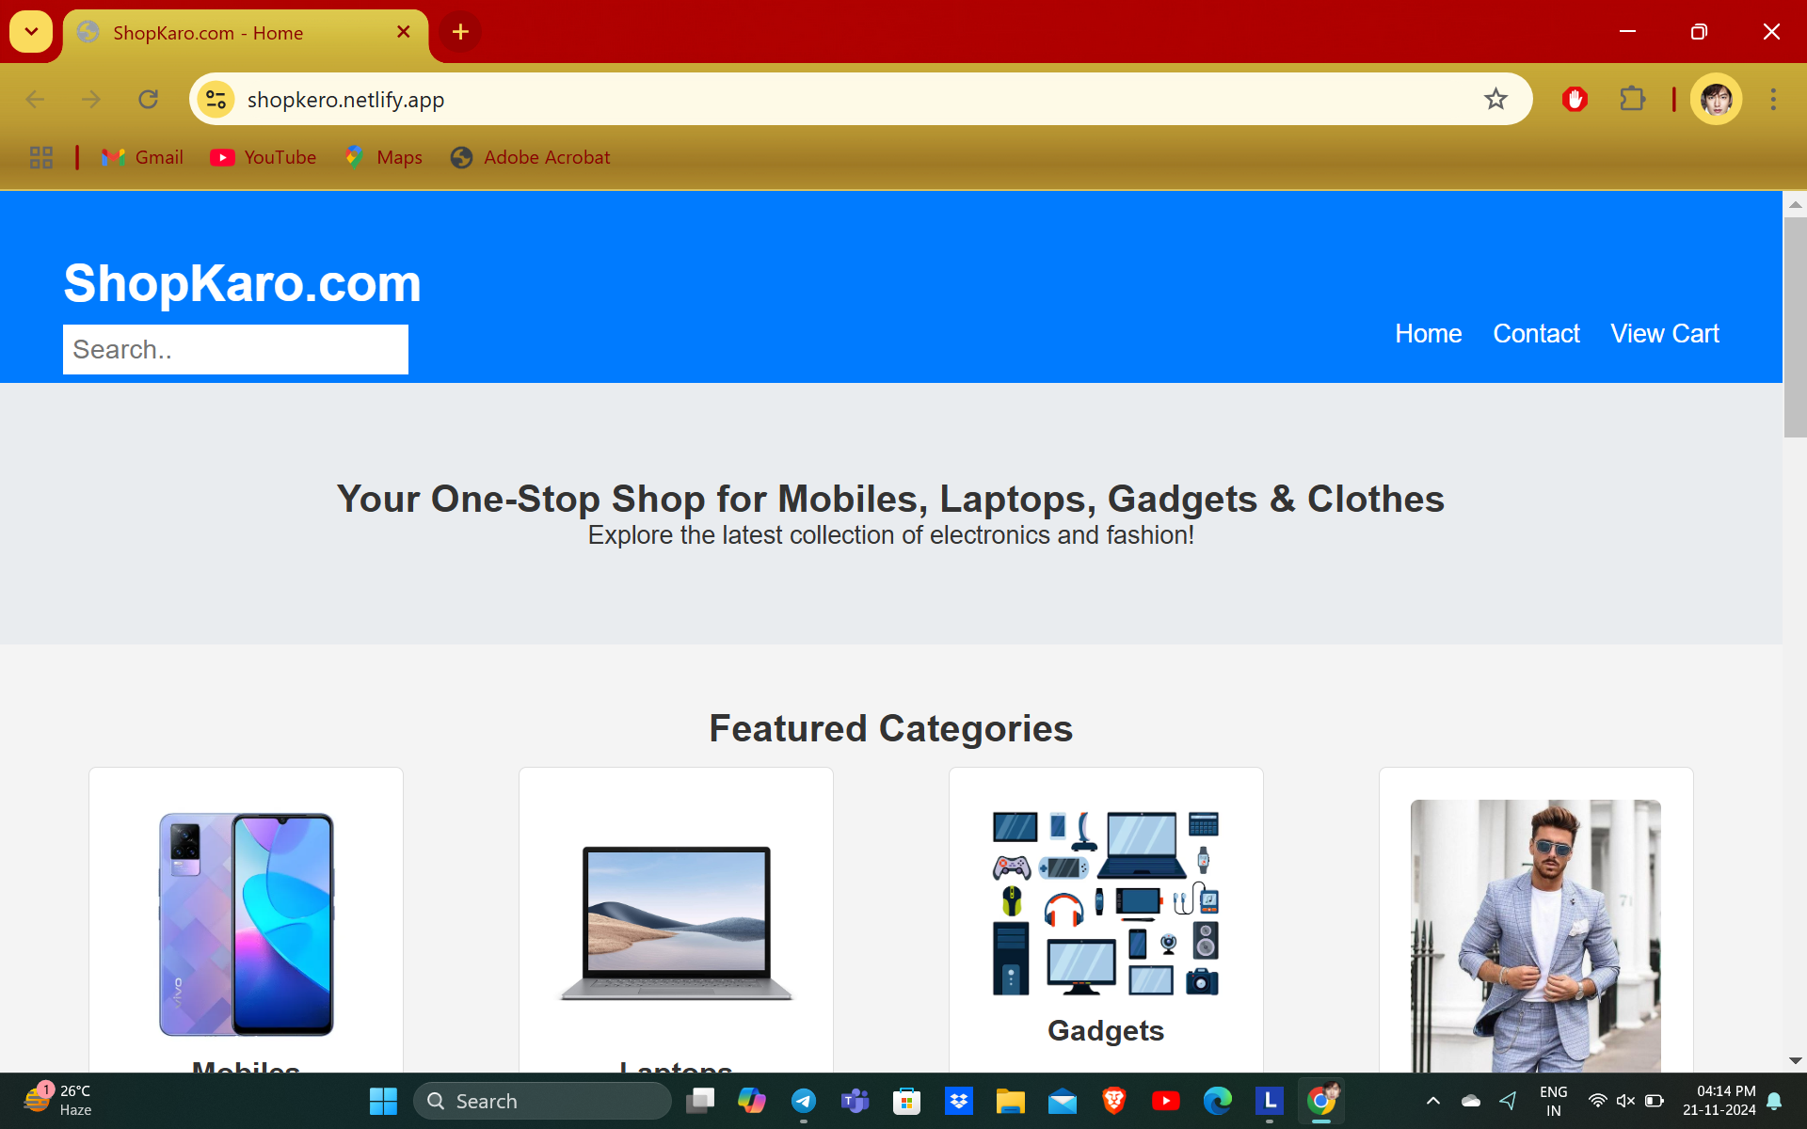Expand the system tray hidden icons chevron
The width and height of the screenshot is (1807, 1129).
(x=1433, y=1101)
